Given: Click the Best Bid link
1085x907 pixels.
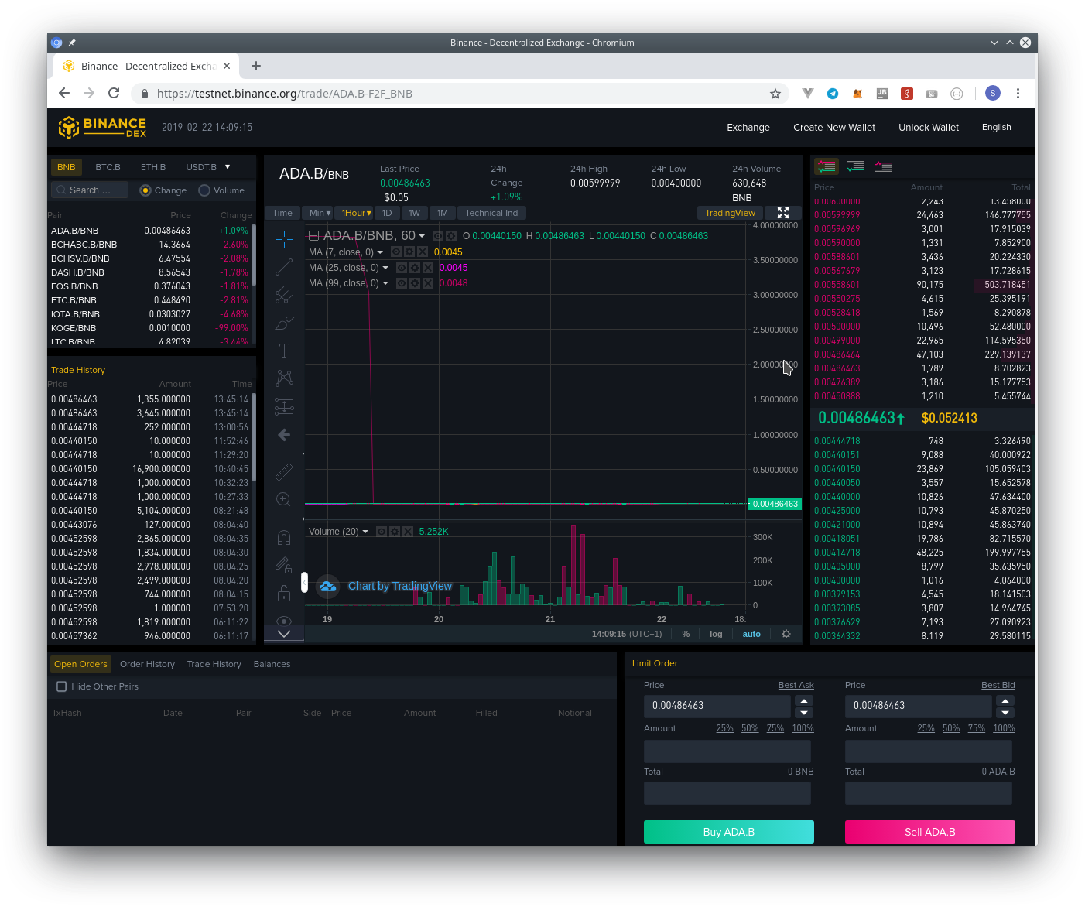Looking at the screenshot, I should pos(998,685).
